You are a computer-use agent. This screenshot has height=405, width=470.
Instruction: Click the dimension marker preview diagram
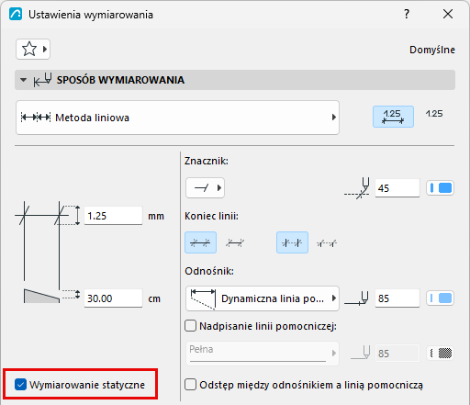[x=48, y=242]
